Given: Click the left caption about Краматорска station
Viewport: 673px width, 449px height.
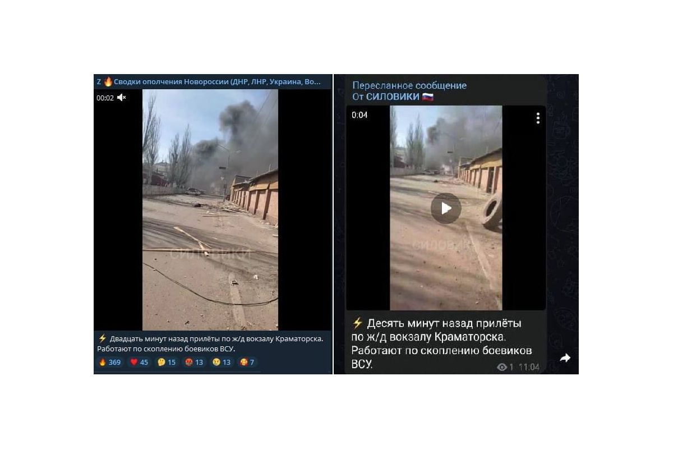Looking at the screenshot, I should [211, 343].
